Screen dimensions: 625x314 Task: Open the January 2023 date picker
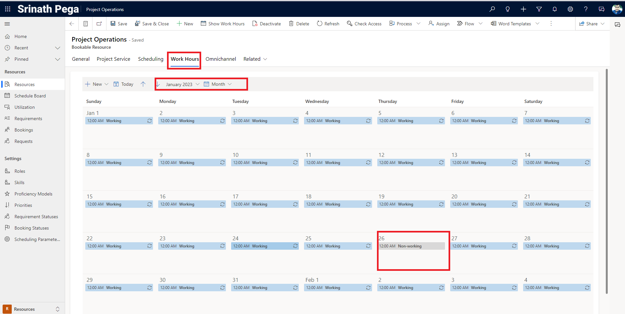point(182,84)
